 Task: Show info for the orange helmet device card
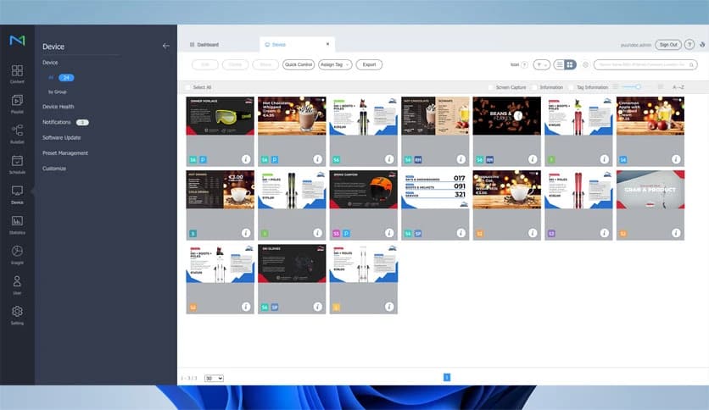click(389, 233)
